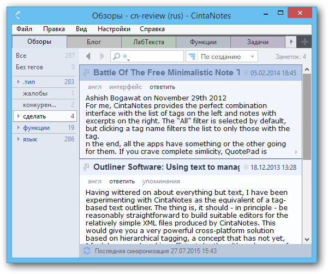Image resolution: width=328 pixels, height=274 pixels.
Task: Open the Правка menu
Action: (54, 29)
